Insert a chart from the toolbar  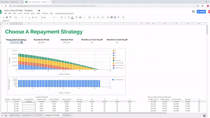click(115, 17)
